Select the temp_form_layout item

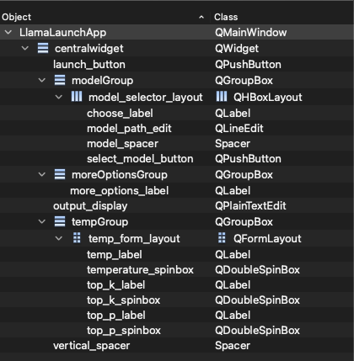[134, 239]
